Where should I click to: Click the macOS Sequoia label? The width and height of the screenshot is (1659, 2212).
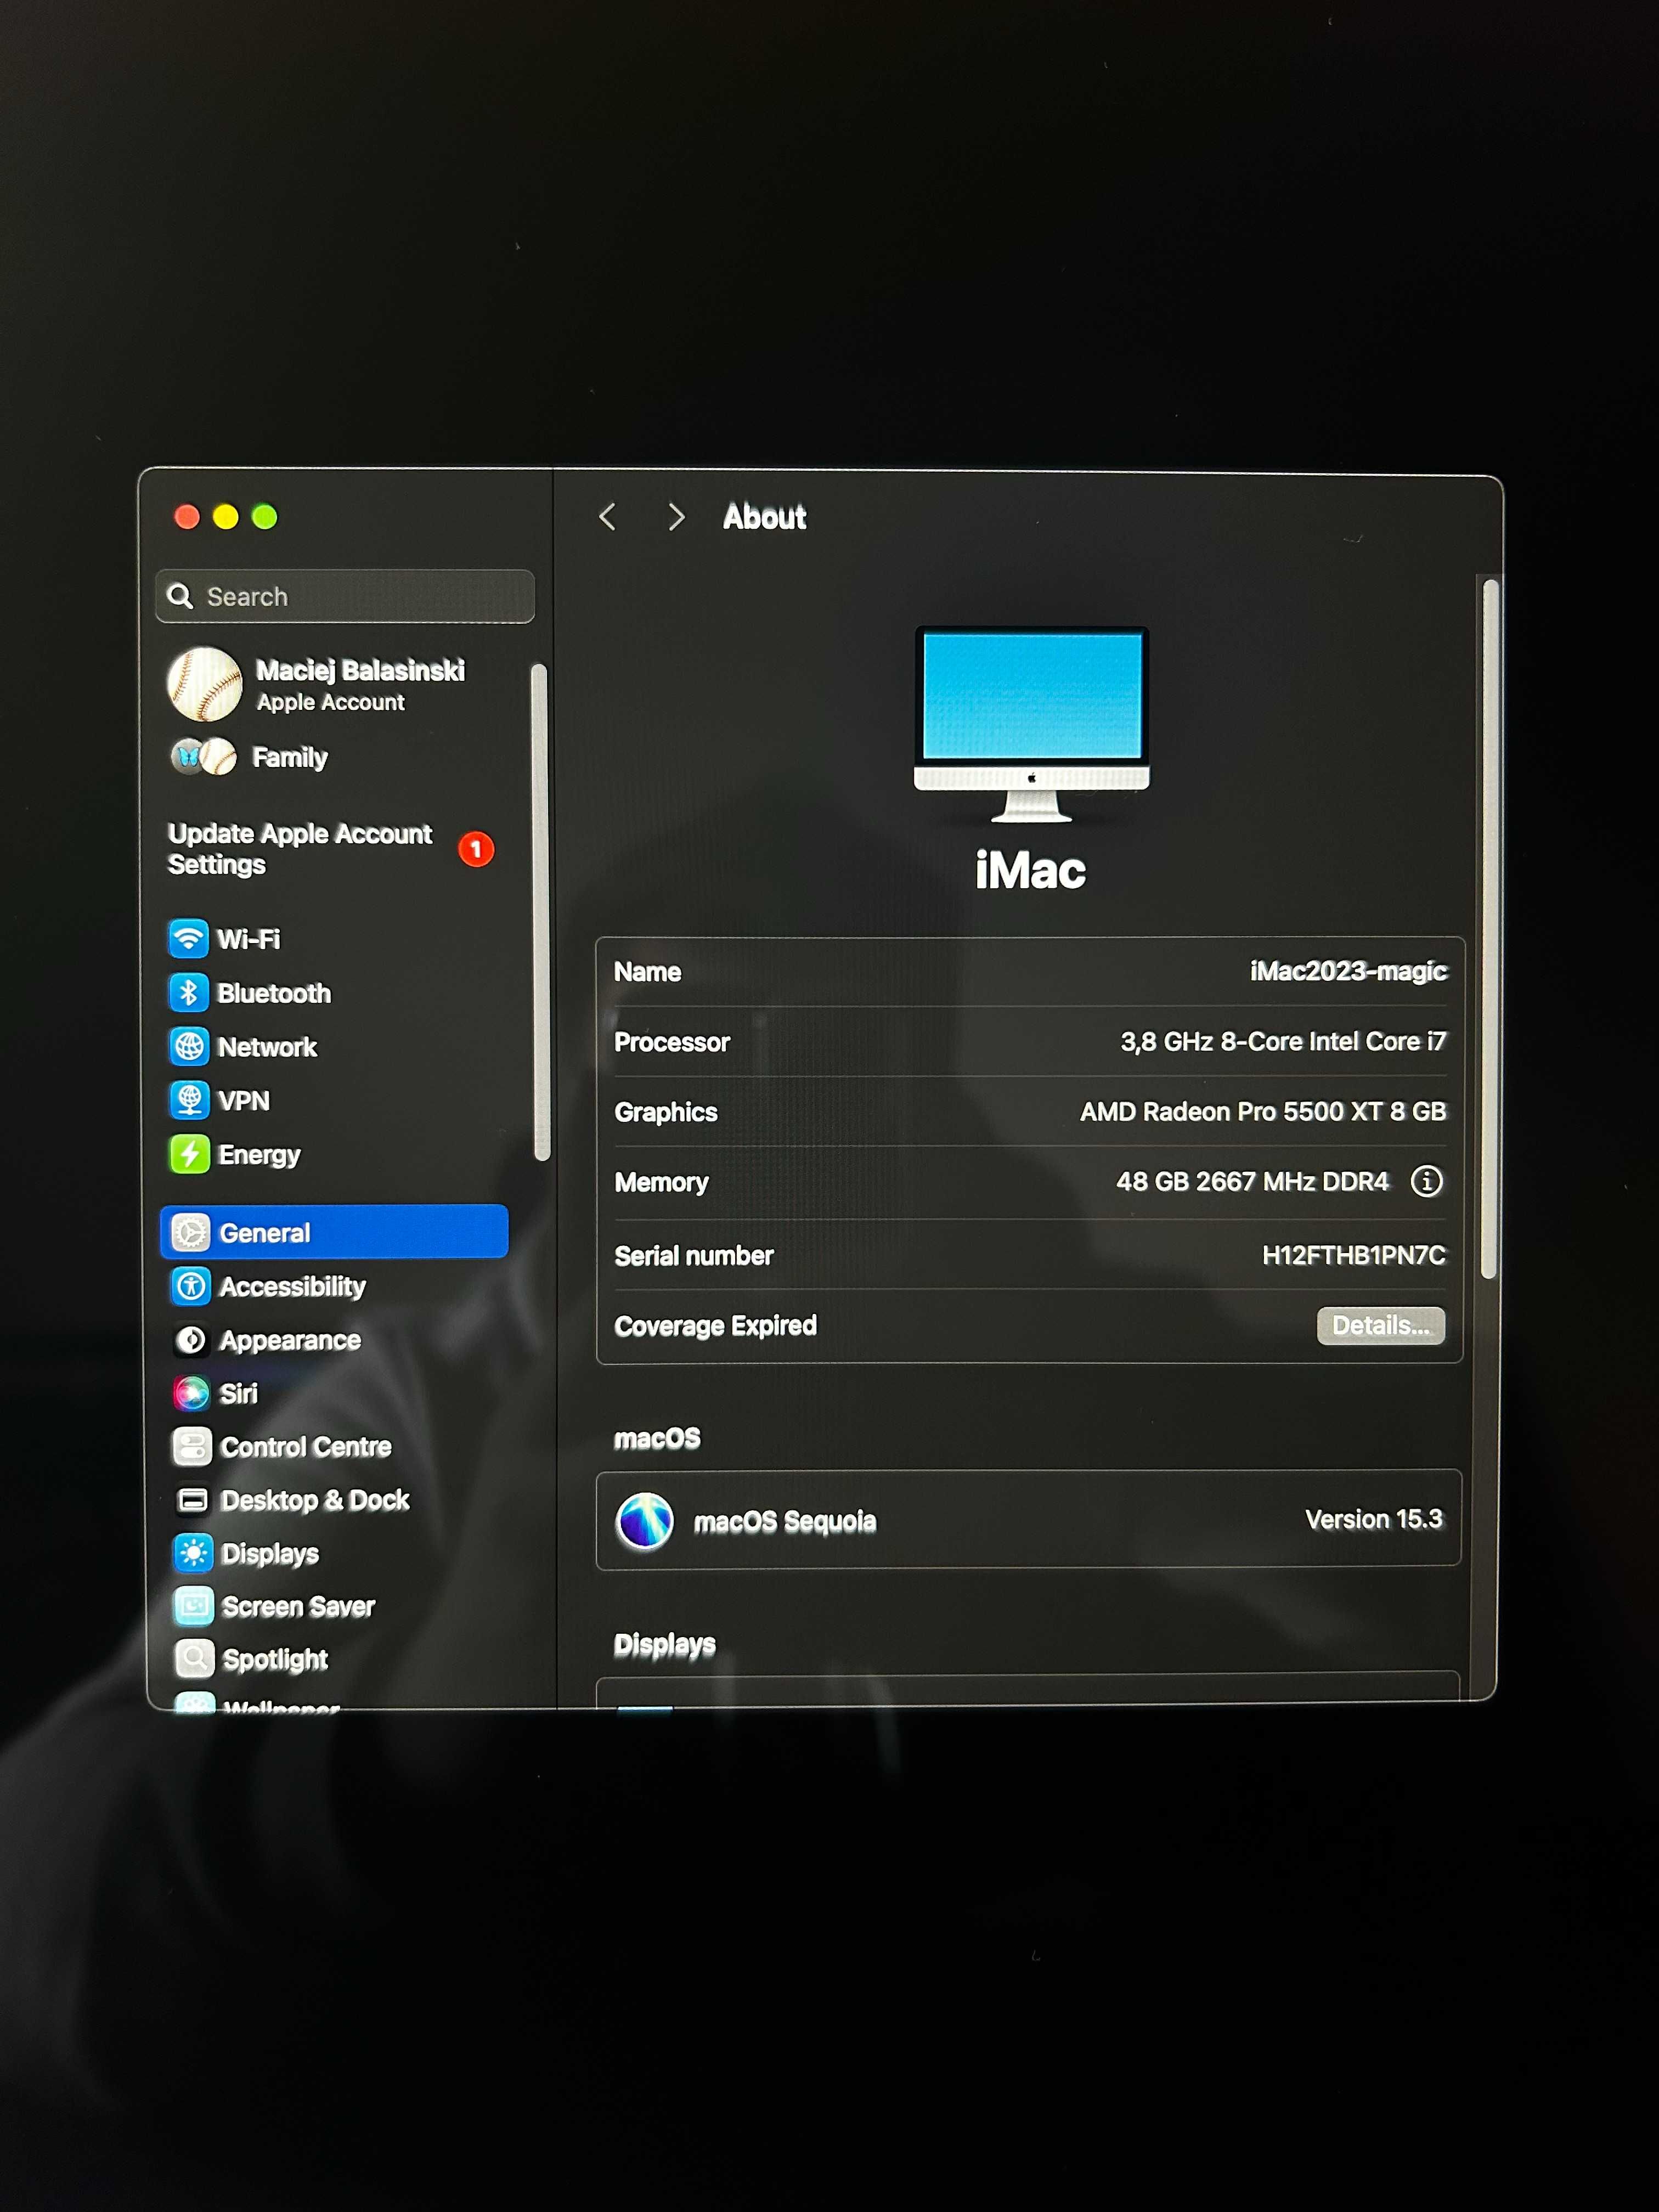click(x=785, y=1521)
